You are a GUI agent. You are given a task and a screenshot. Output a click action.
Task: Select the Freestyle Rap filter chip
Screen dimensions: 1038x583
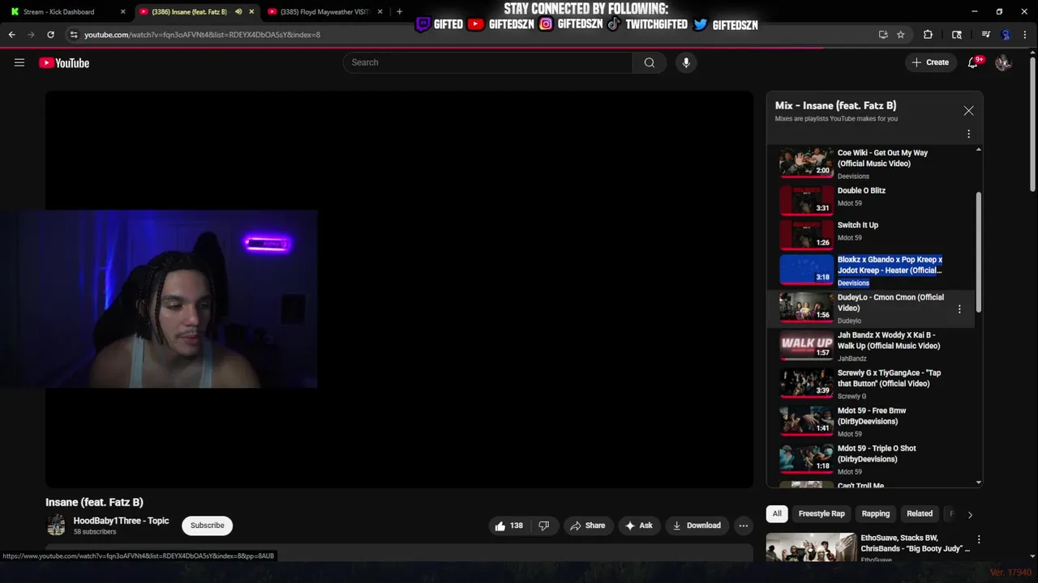821,513
